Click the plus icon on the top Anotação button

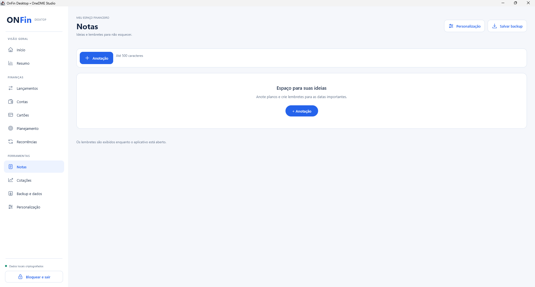(87, 58)
